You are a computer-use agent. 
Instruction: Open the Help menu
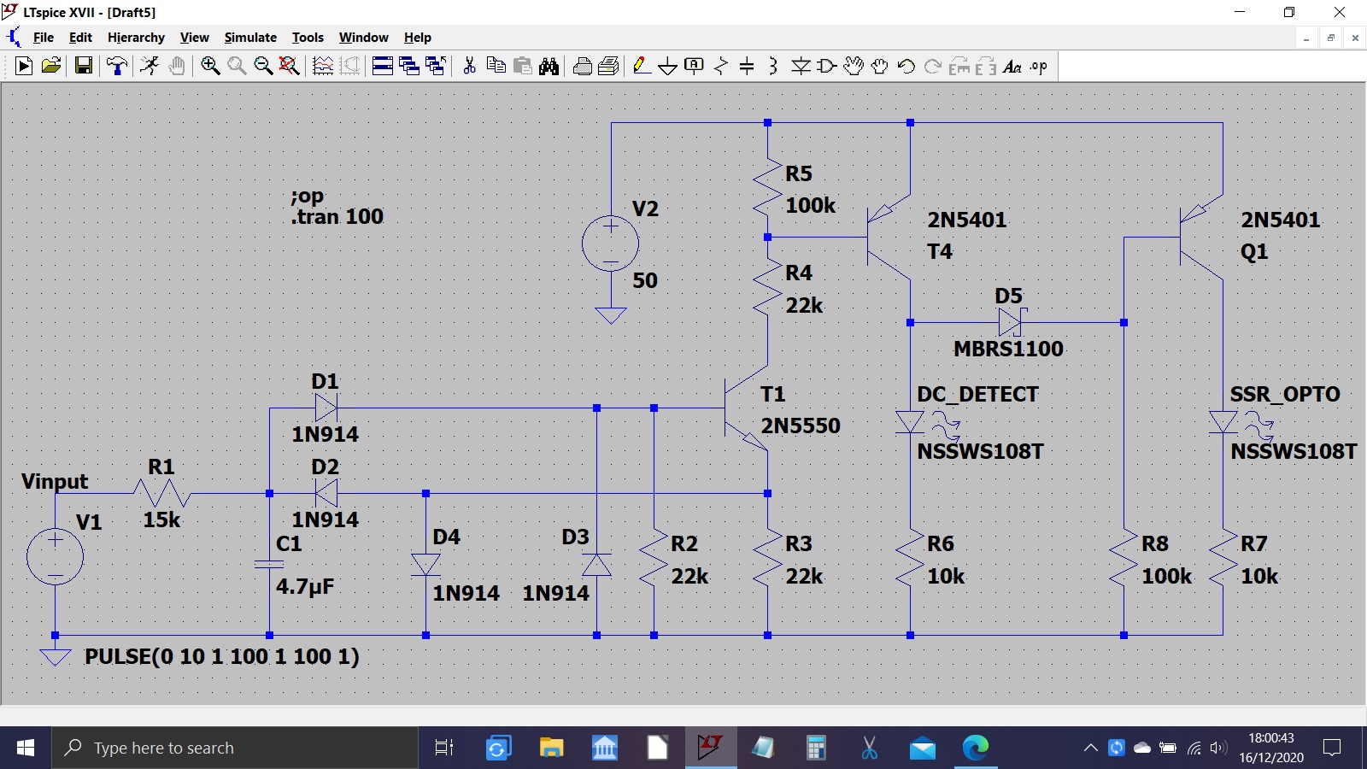tap(417, 38)
